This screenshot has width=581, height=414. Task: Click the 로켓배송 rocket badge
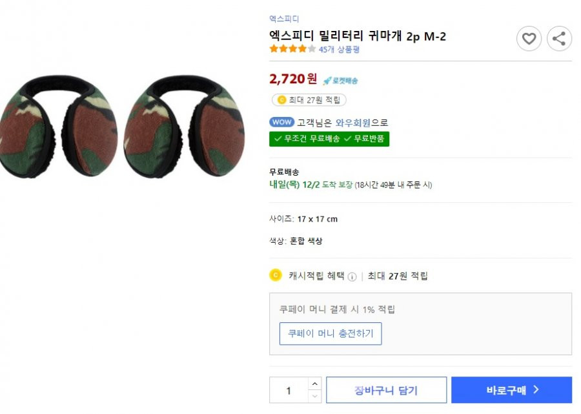[x=340, y=81]
